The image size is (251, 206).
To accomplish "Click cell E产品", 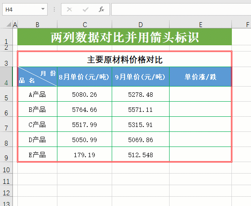I will point(37,154).
